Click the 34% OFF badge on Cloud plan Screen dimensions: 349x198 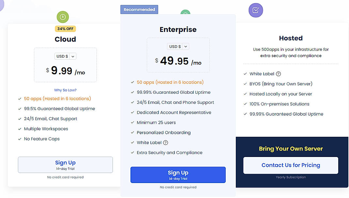[65, 29]
